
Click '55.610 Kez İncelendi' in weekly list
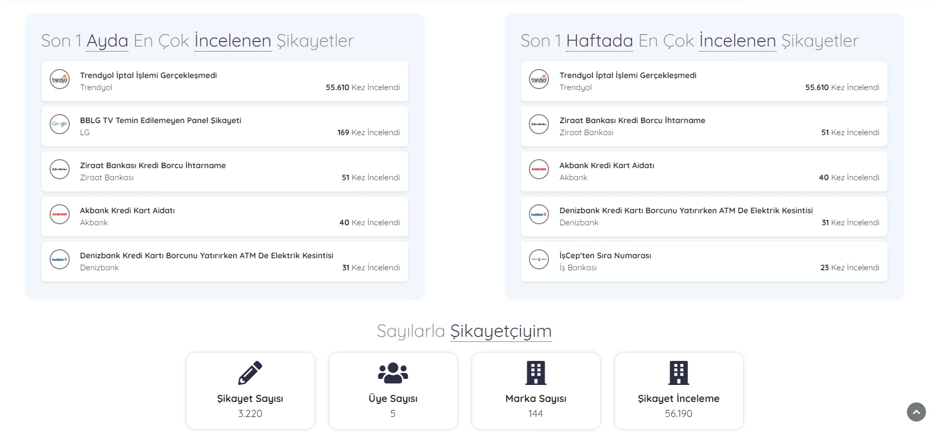point(842,88)
